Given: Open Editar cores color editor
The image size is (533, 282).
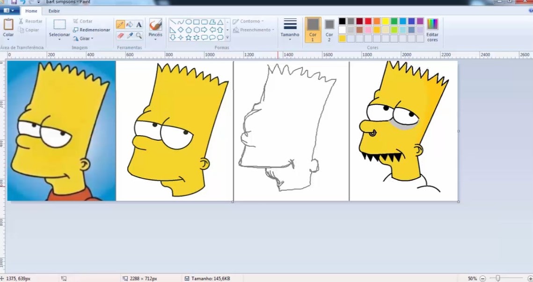Looking at the screenshot, I should coord(432,29).
